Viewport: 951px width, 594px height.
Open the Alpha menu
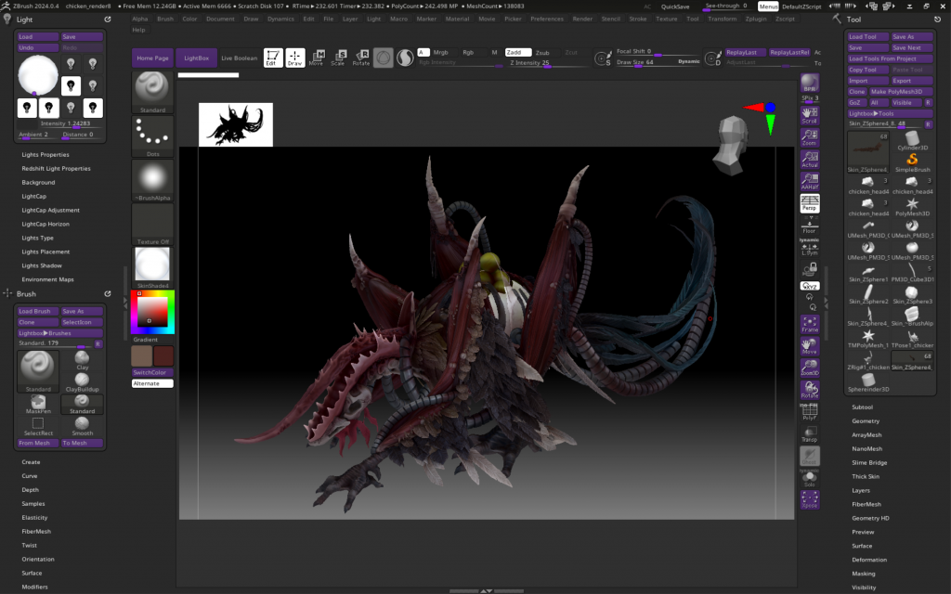pos(140,19)
